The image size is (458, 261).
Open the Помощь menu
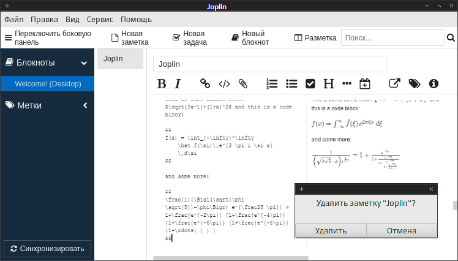(136, 20)
